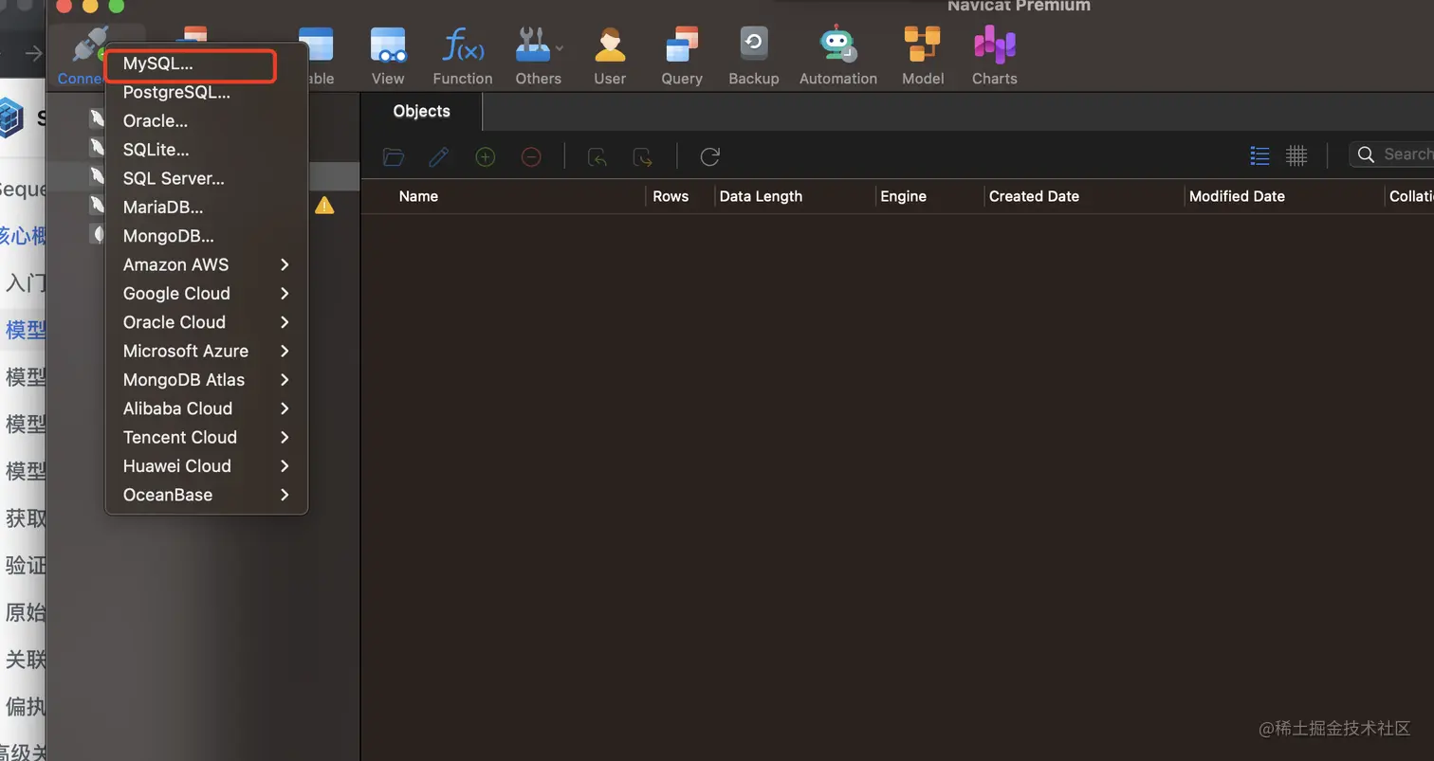Sort by Created Date column header
Image resolution: width=1434 pixels, height=761 pixels.
coord(1034,196)
